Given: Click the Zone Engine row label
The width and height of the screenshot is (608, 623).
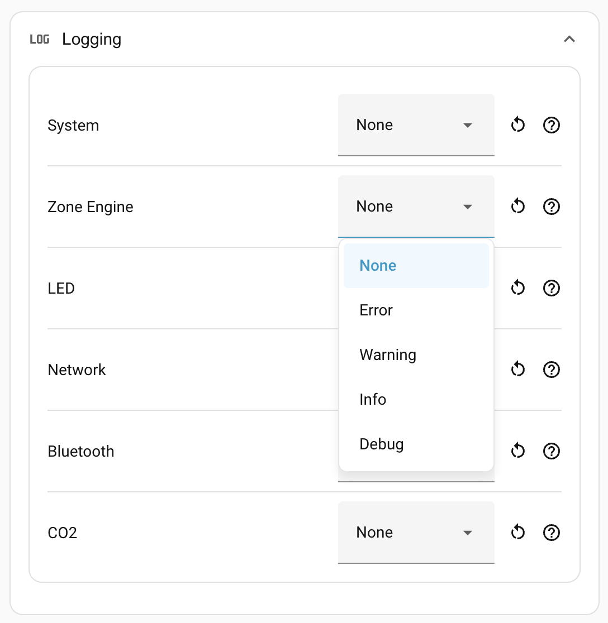Looking at the screenshot, I should coord(91,207).
